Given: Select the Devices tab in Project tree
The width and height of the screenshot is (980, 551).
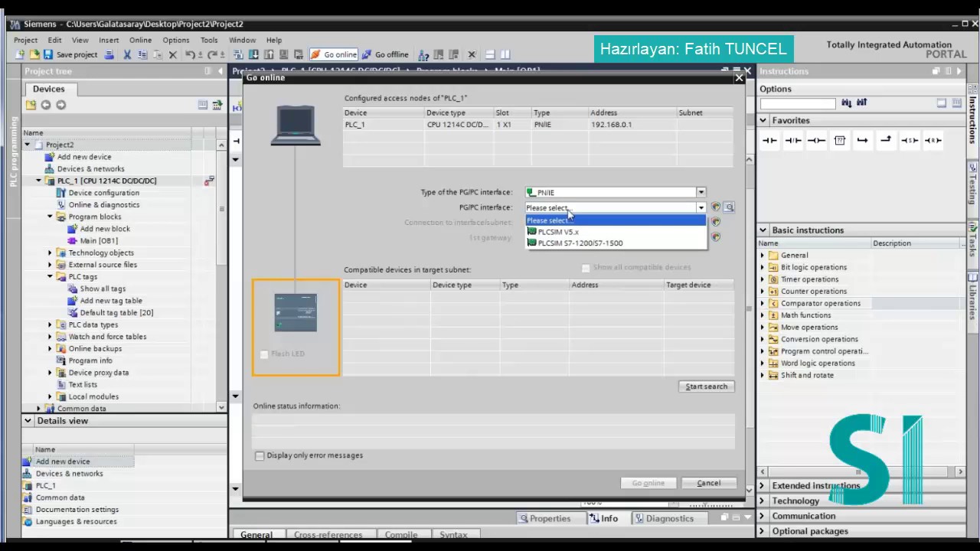Looking at the screenshot, I should tap(49, 89).
